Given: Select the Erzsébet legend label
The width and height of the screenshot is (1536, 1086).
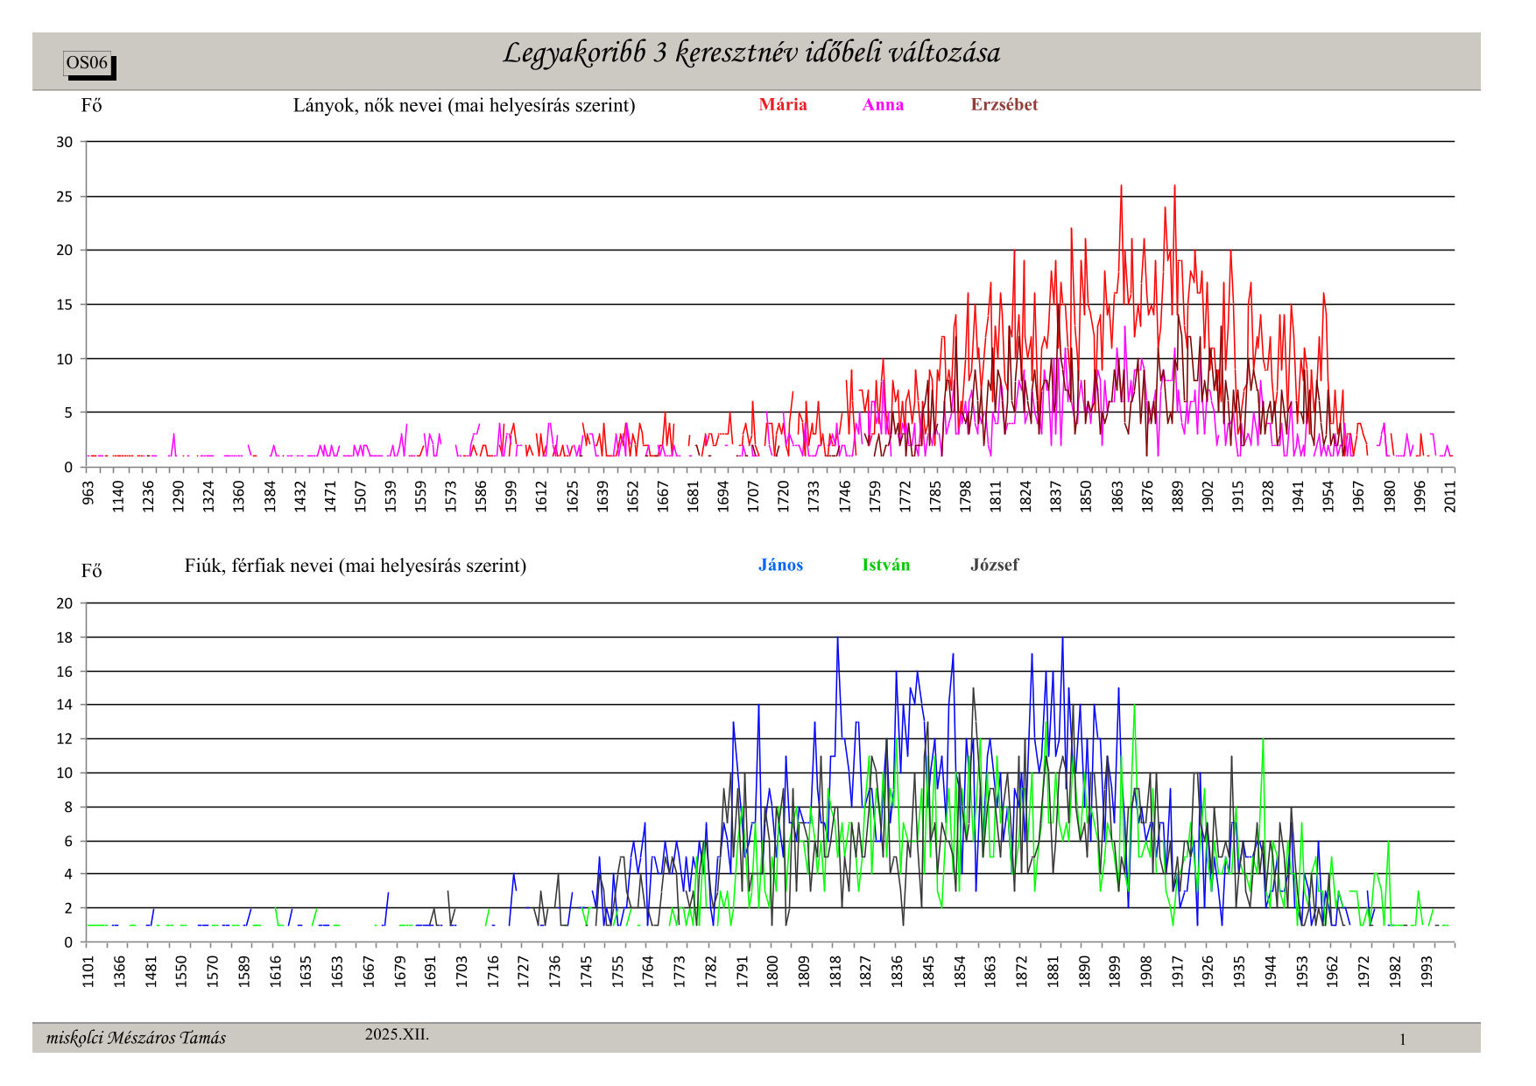Looking at the screenshot, I should tap(1004, 105).
